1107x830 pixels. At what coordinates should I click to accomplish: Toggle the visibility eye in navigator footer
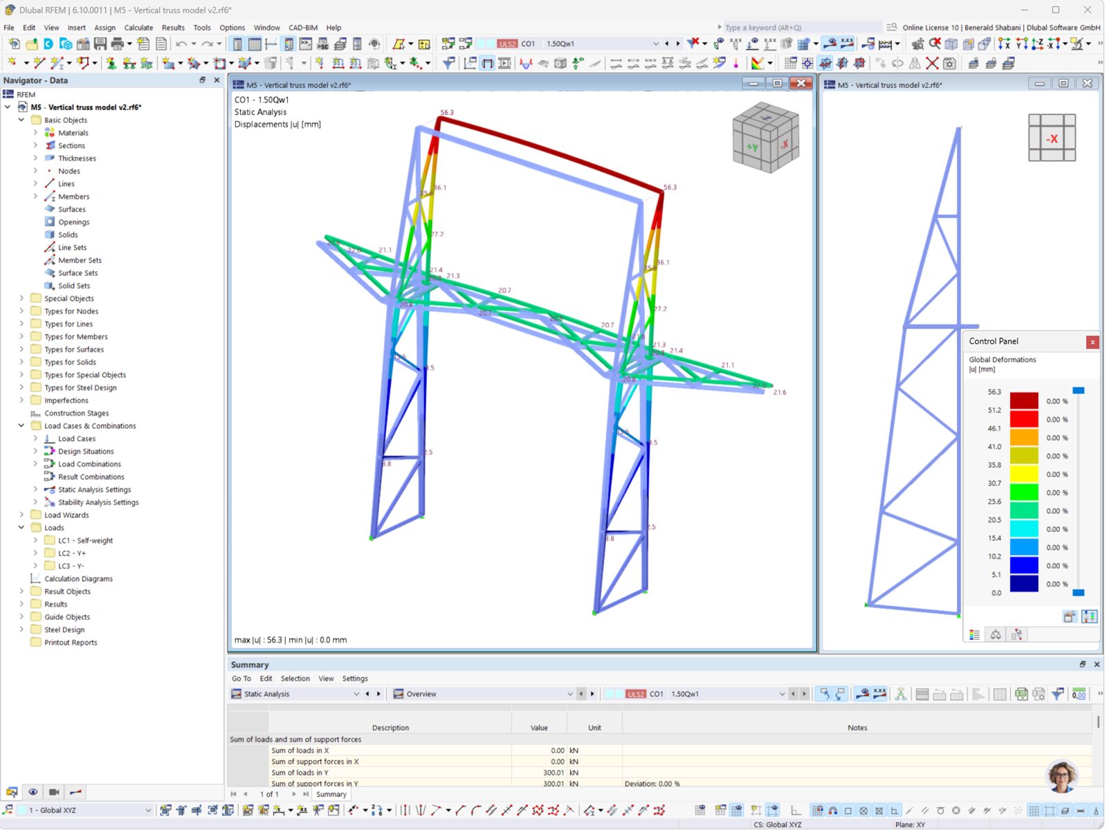tap(33, 791)
